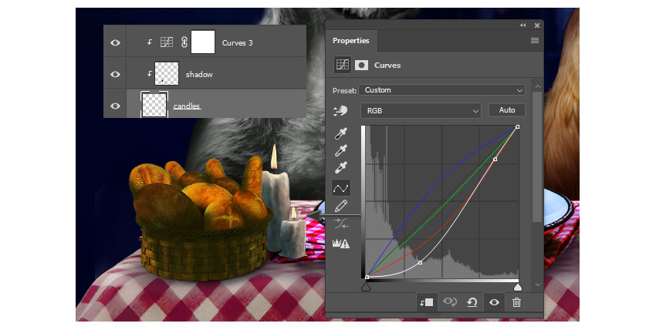Select the Curves 3 layer name
The width and height of the screenshot is (656, 330).
pos(237,43)
